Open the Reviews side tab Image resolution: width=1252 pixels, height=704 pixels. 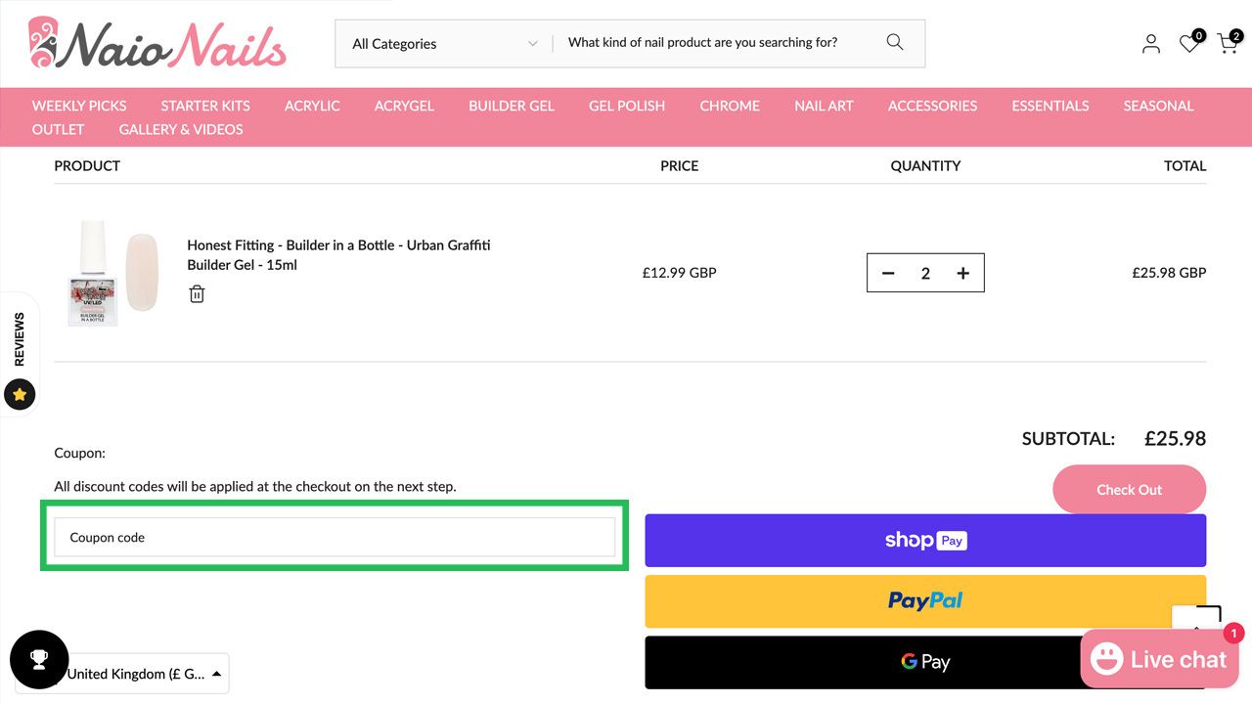(x=20, y=355)
